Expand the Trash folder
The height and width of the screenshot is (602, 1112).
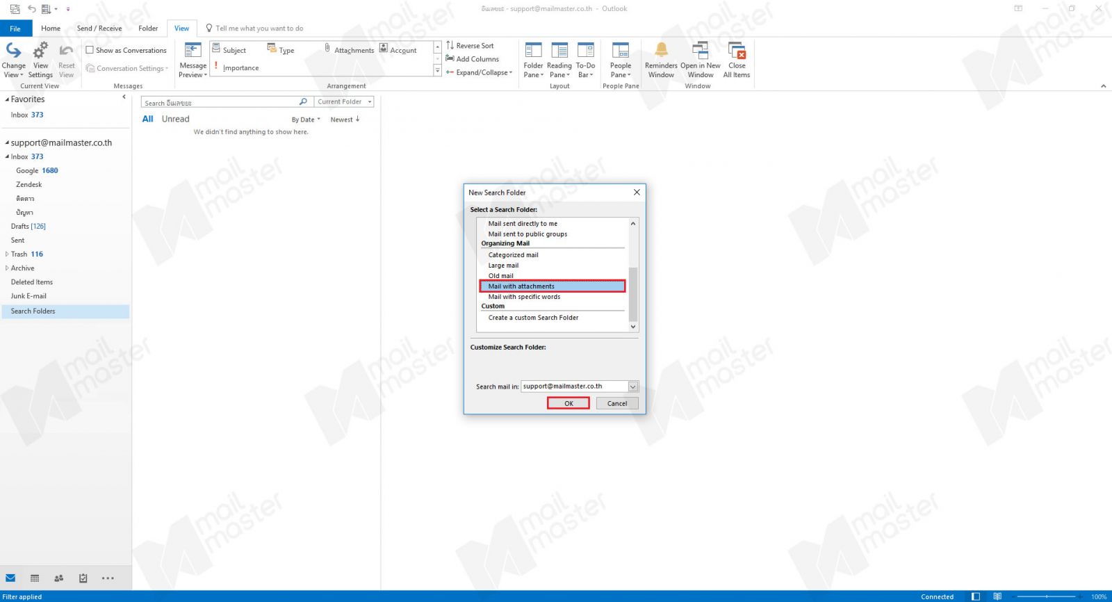pos(7,254)
